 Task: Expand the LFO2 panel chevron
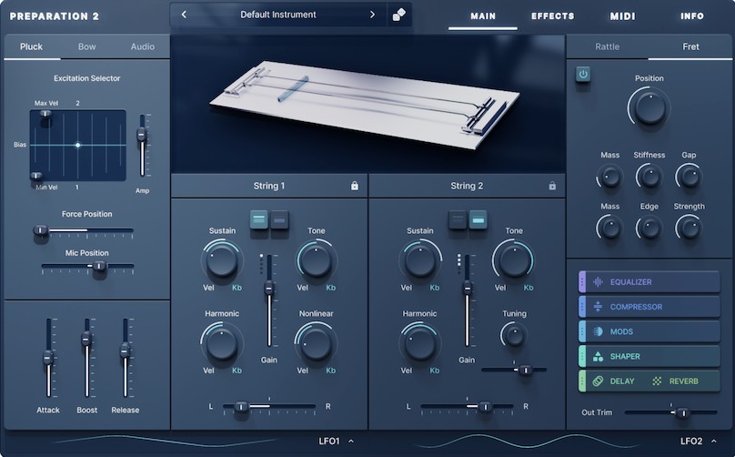click(713, 441)
